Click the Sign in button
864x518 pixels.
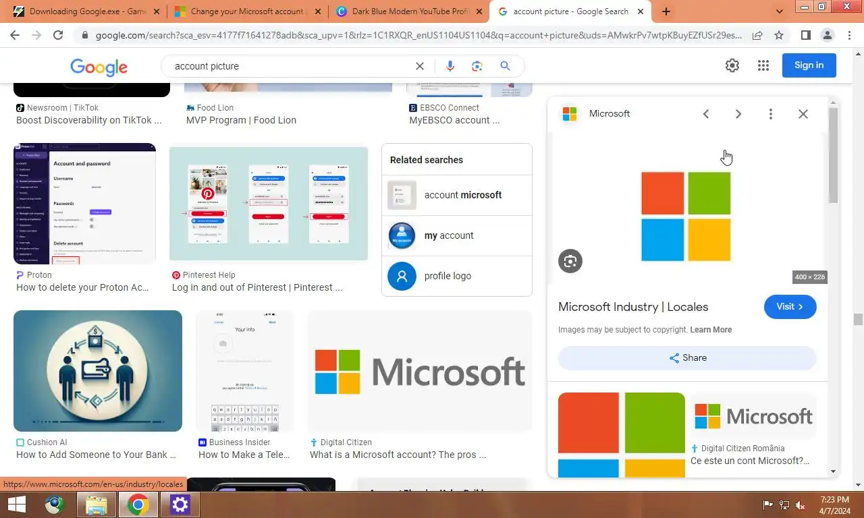pos(809,65)
